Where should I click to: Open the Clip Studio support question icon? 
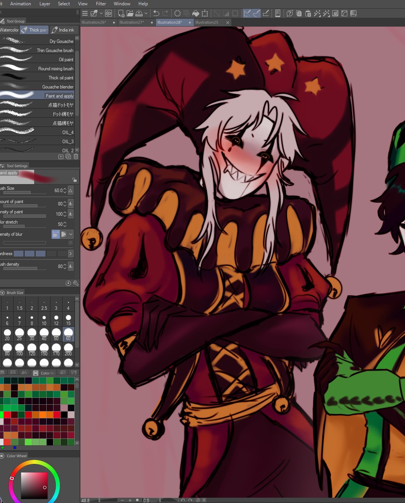click(x=290, y=13)
